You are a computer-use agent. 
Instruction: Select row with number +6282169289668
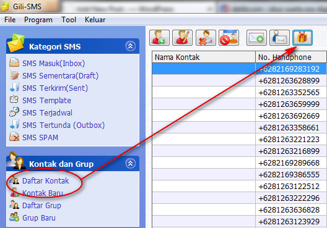tap(240, 163)
